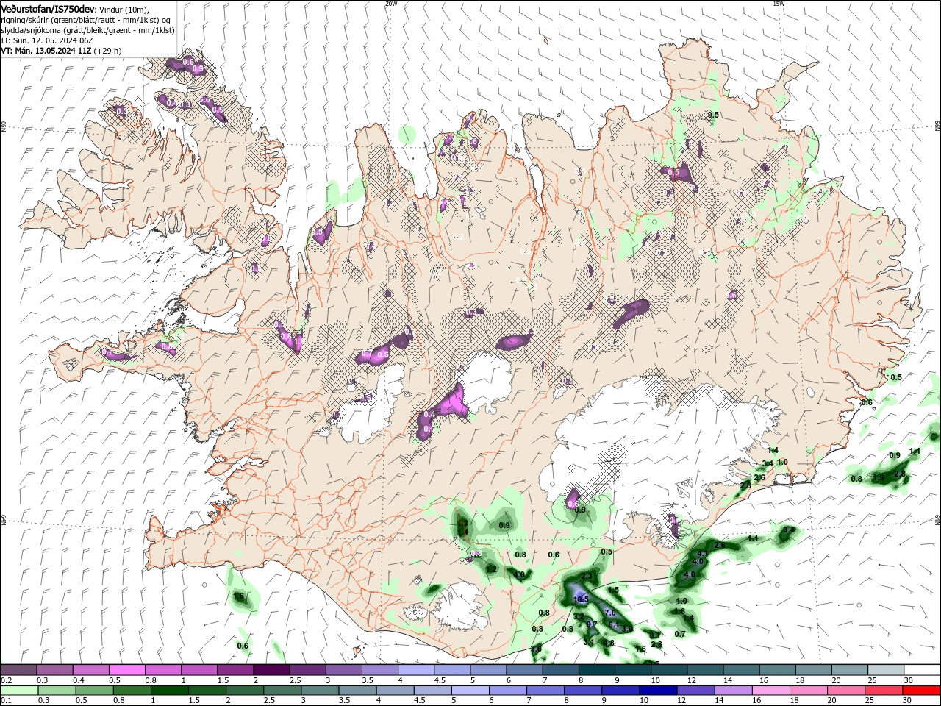Click the "10.5" rainfall value on the map
This screenshot has height=706, width=941.
point(581,600)
